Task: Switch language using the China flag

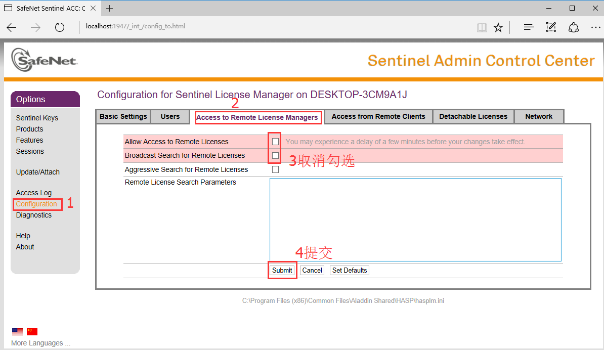Action: click(x=32, y=331)
